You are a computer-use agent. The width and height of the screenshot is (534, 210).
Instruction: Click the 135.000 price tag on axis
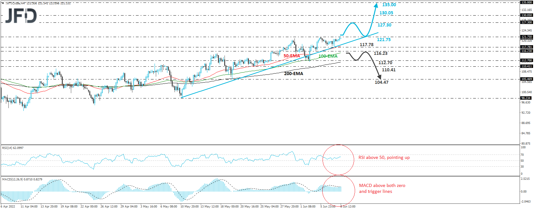527,2
